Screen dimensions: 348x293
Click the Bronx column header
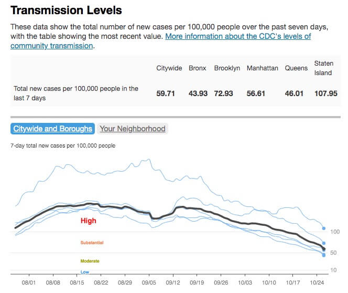click(198, 68)
